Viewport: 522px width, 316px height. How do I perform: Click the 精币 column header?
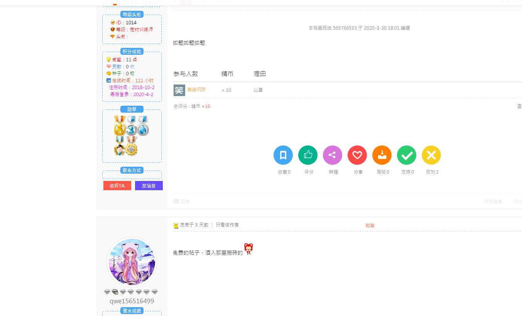(x=227, y=74)
